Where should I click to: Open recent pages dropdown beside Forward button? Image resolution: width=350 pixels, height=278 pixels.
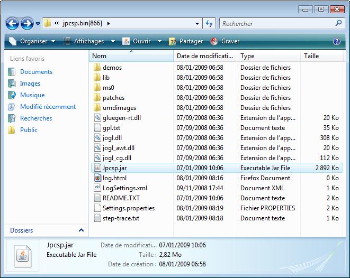38,23
